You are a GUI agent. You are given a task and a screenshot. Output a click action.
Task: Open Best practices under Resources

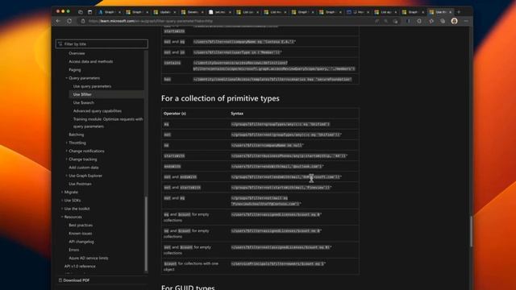tap(81, 226)
